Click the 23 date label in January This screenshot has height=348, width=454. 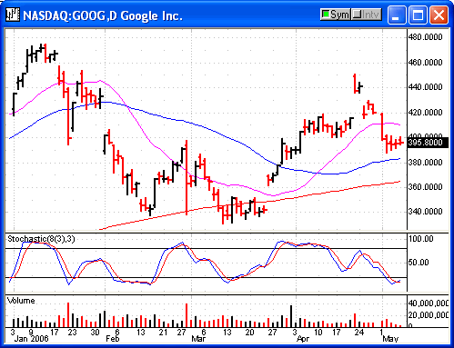coord(72,333)
